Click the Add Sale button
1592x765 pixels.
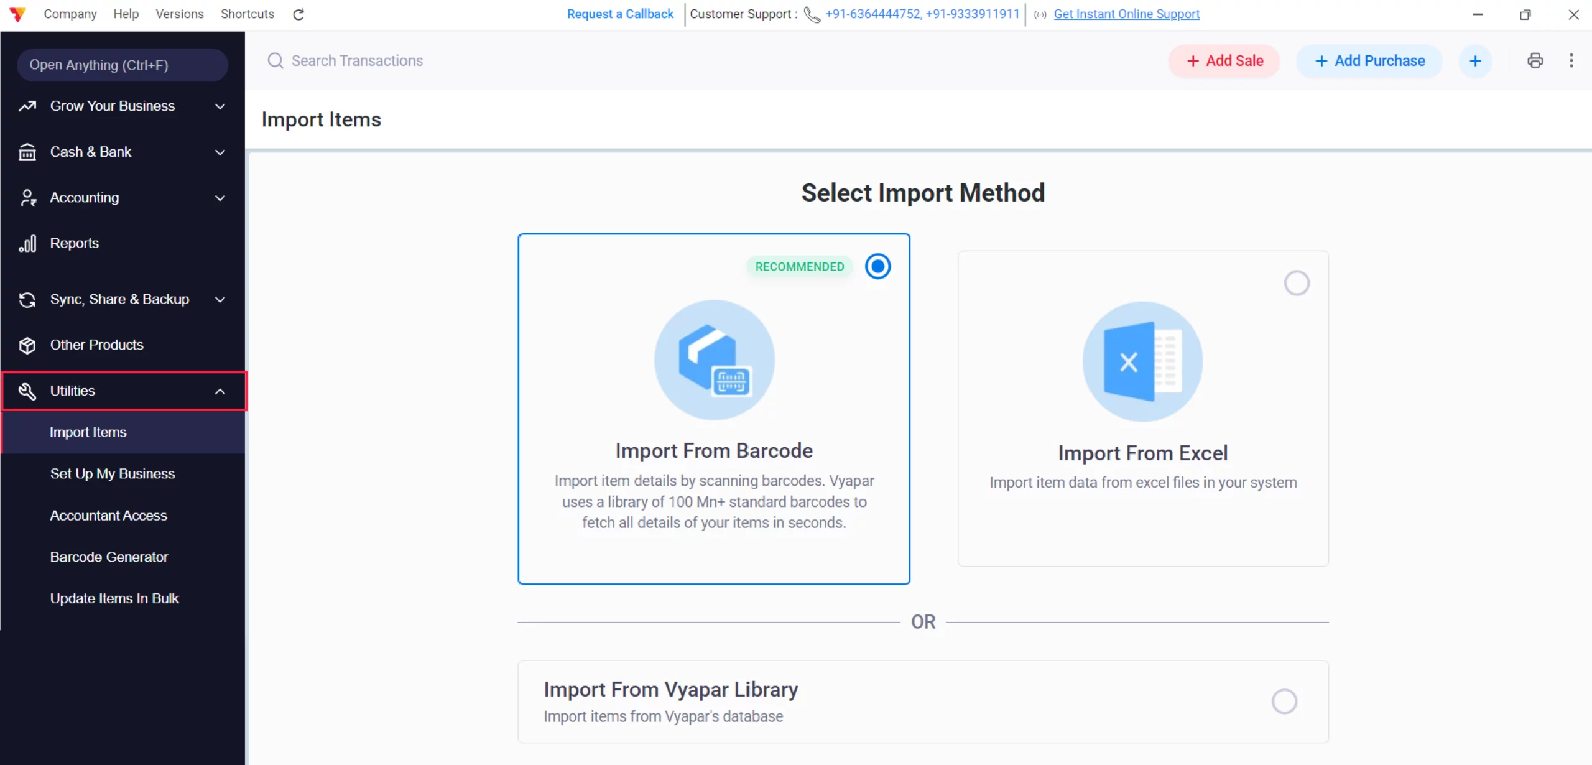tap(1224, 61)
